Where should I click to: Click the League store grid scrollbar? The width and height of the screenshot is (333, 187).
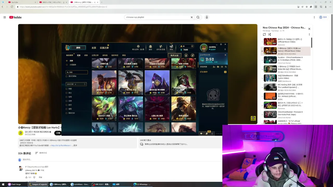tap(198, 64)
